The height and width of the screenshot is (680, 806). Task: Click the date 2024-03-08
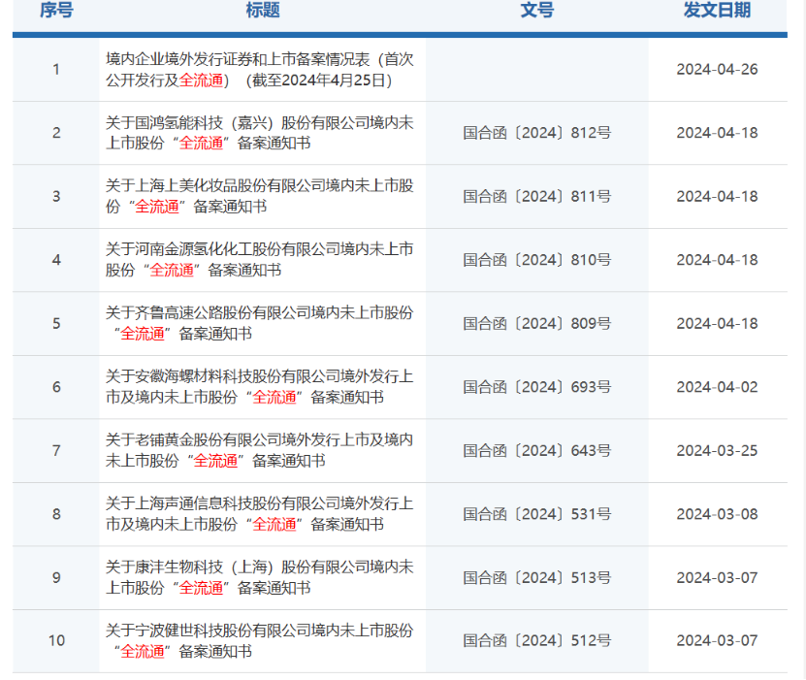click(x=717, y=514)
